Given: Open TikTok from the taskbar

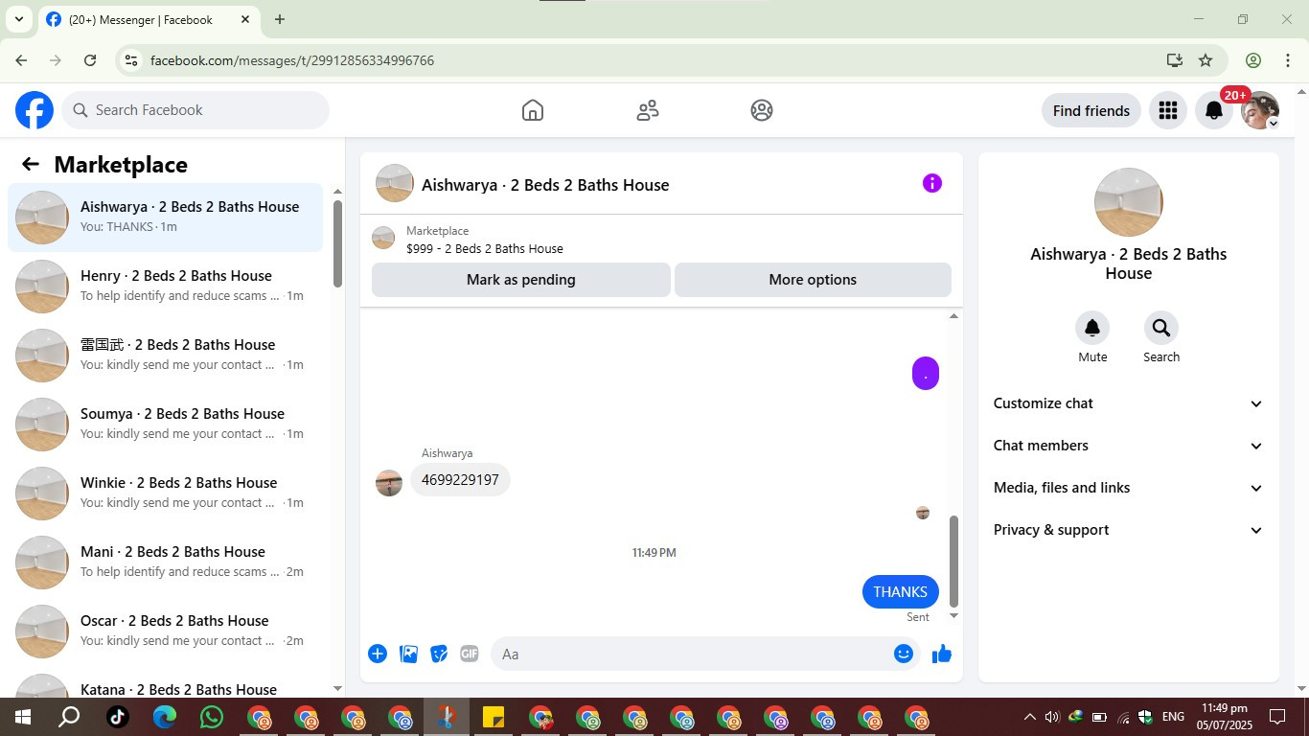Looking at the screenshot, I should click(118, 717).
